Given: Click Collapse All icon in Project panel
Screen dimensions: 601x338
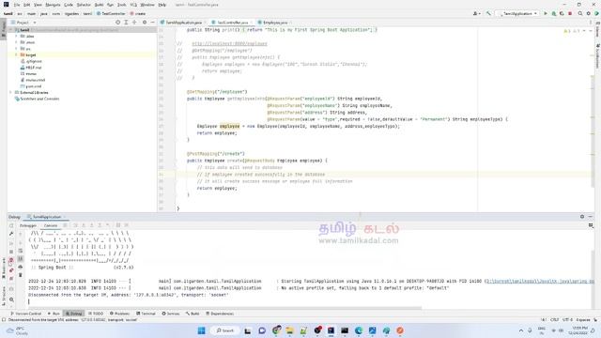Looking at the screenshot, I should point(134,23).
